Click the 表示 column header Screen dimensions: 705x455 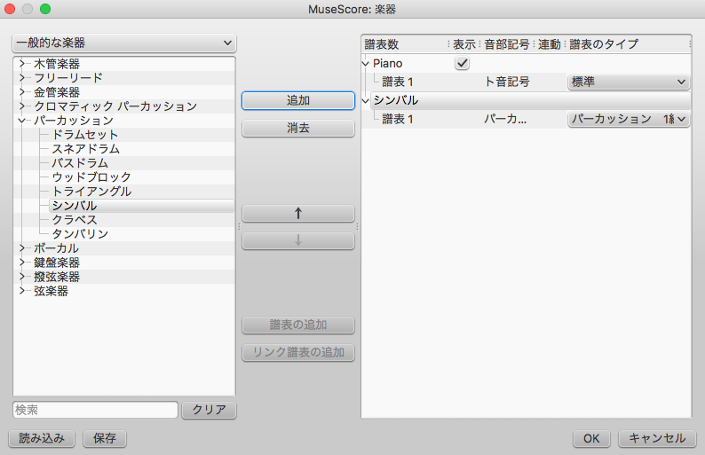(x=464, y=44)
